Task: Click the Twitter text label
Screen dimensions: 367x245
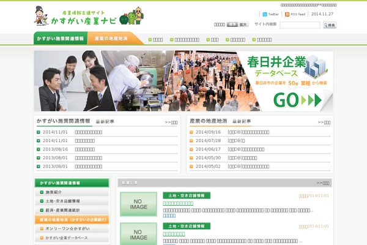Action: (x=273, y=14)
